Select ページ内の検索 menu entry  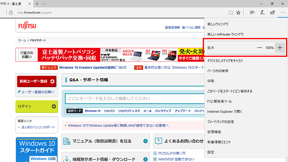[x=218, y=71]
